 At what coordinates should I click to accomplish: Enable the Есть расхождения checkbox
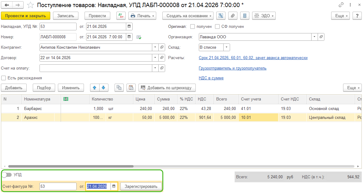click(3, 78)
